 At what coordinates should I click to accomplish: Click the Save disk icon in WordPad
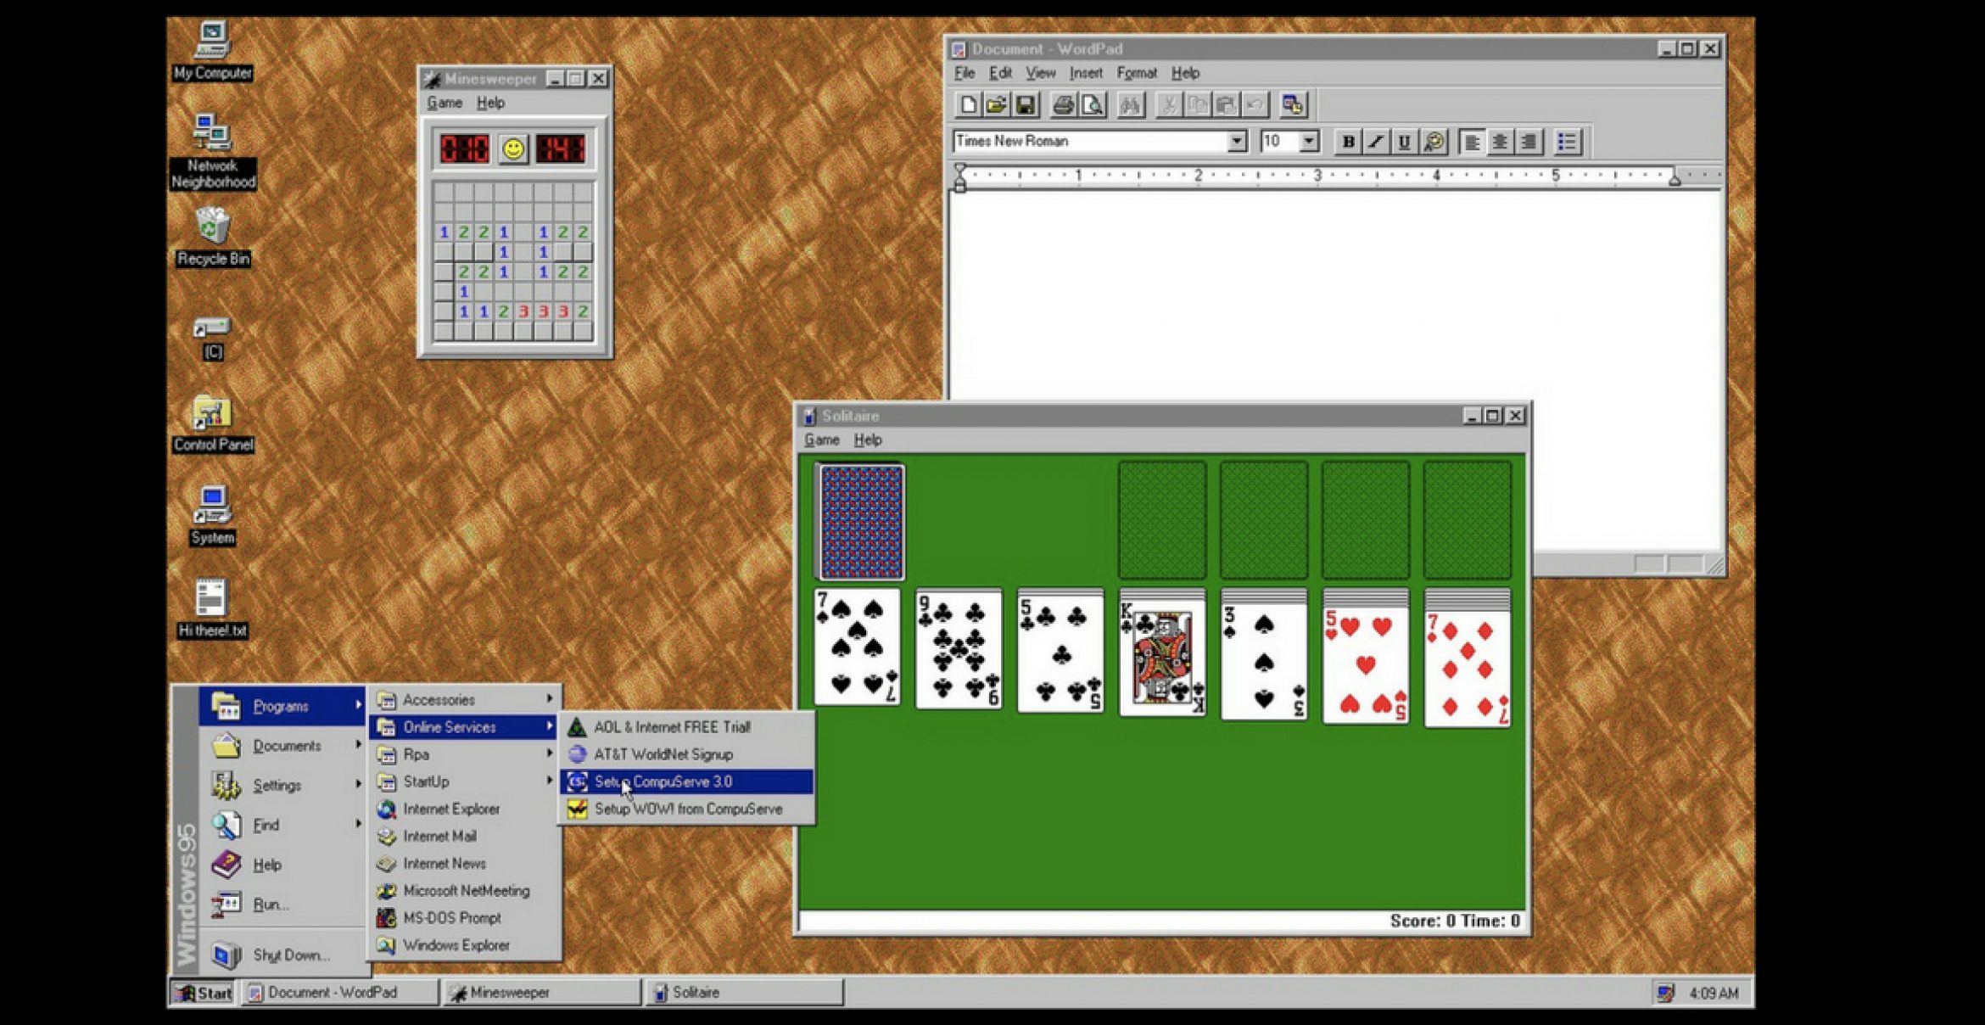point(1026,105)
